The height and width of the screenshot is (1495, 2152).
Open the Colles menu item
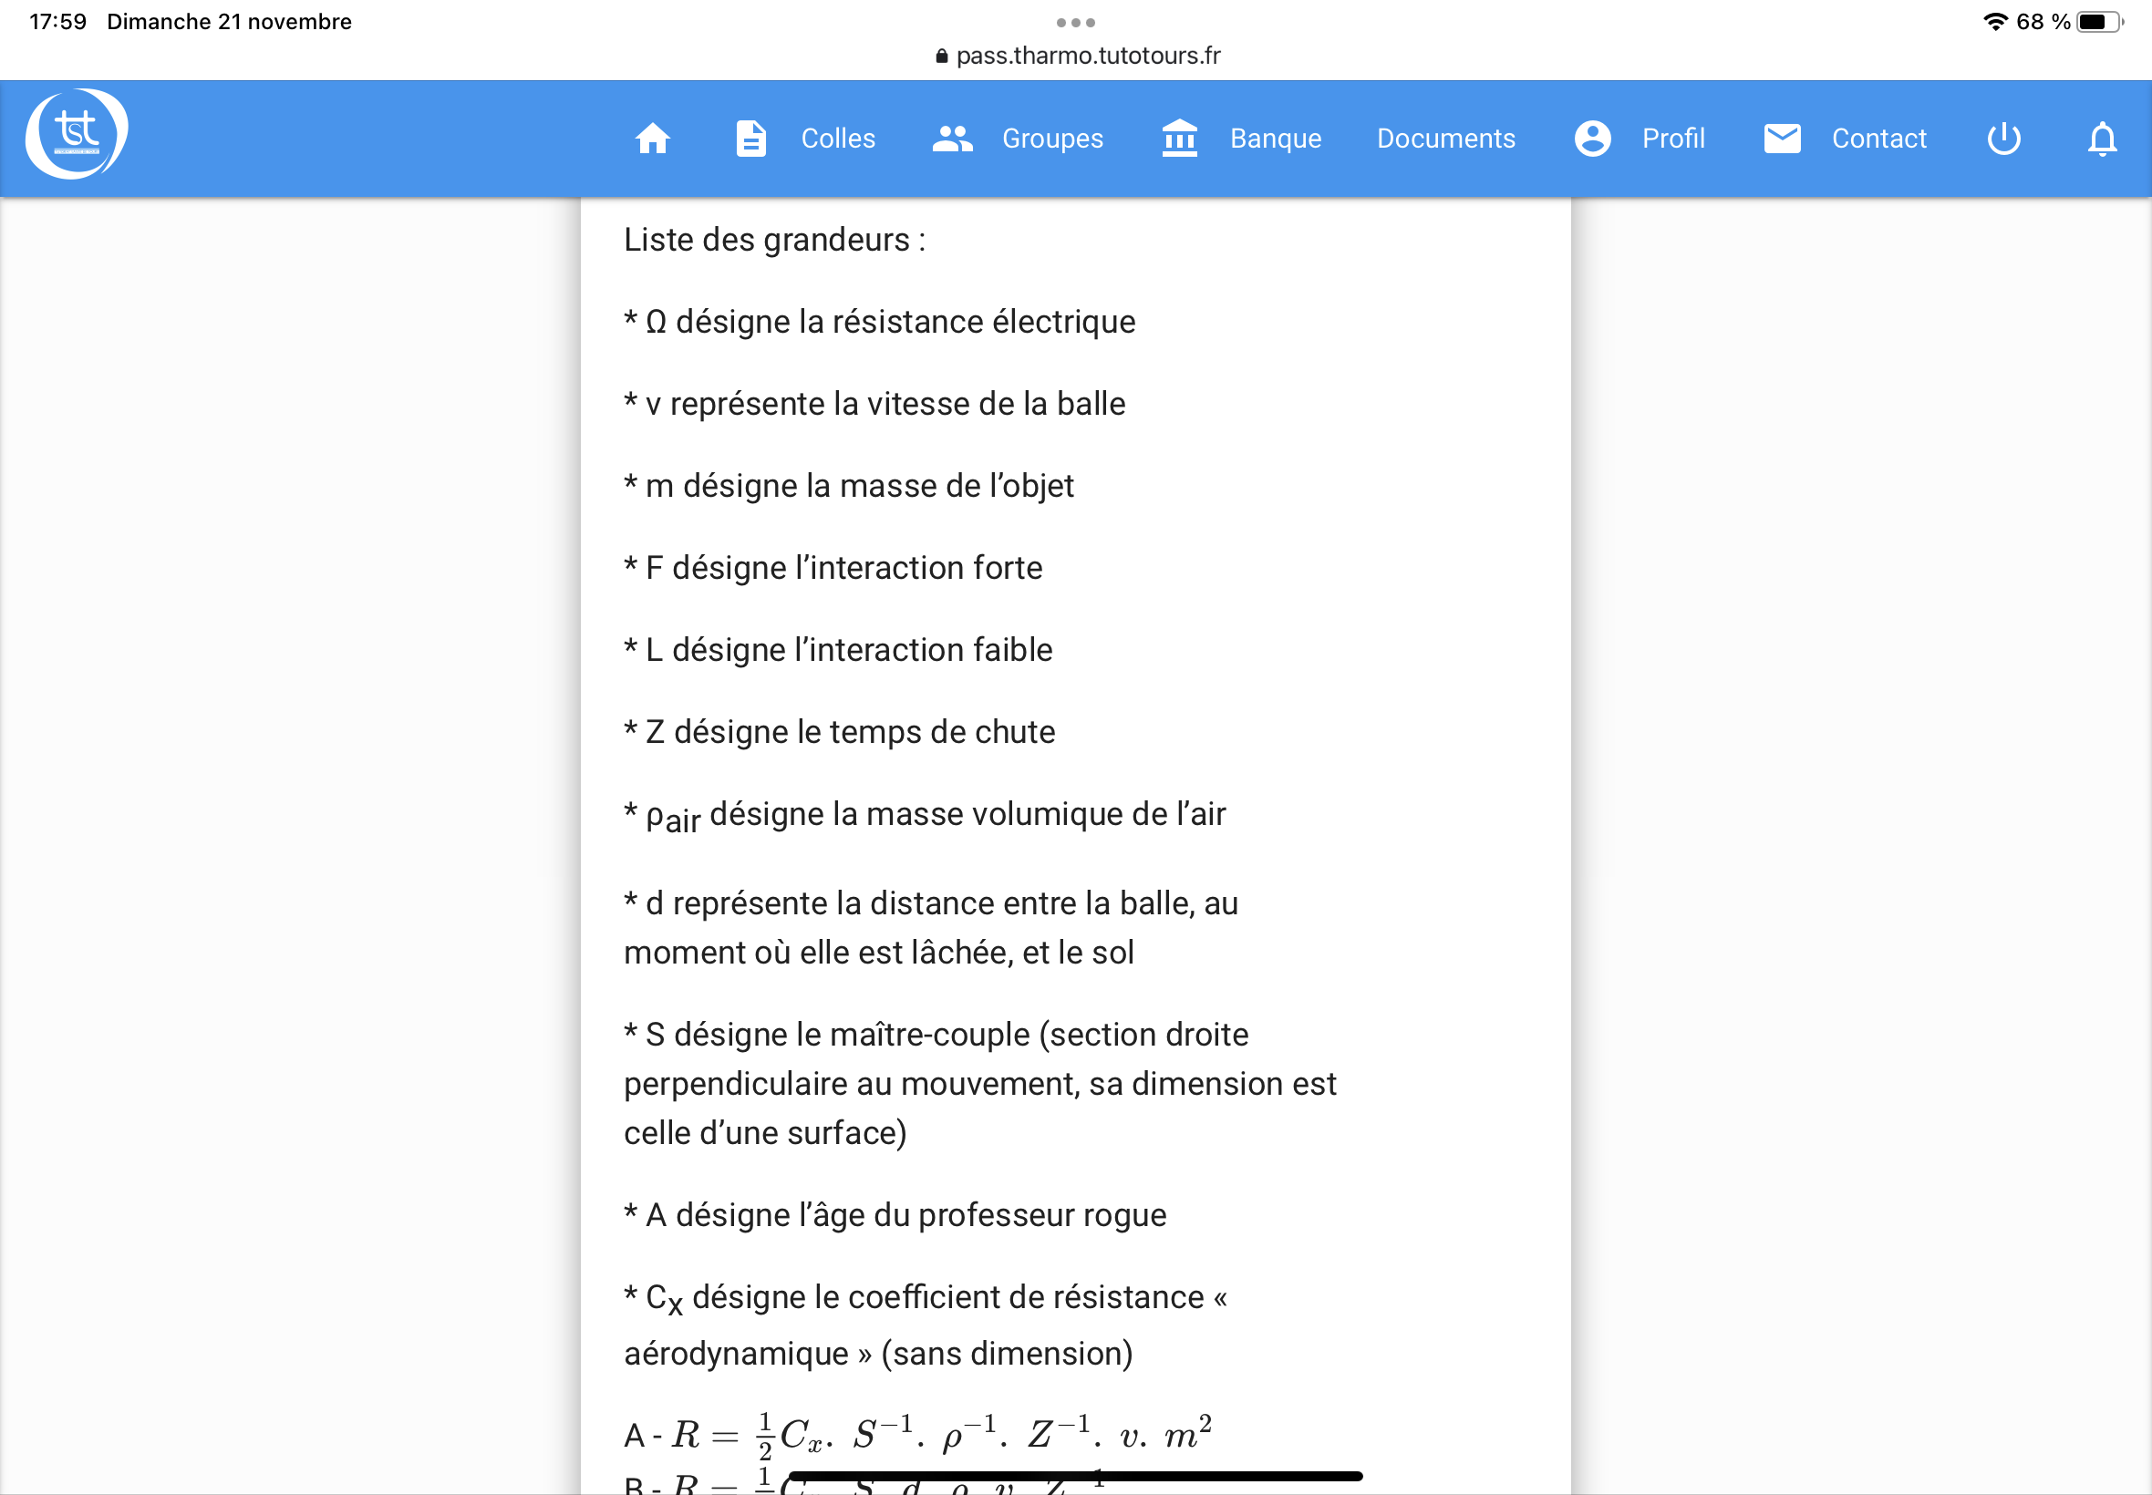pos(838,139)
